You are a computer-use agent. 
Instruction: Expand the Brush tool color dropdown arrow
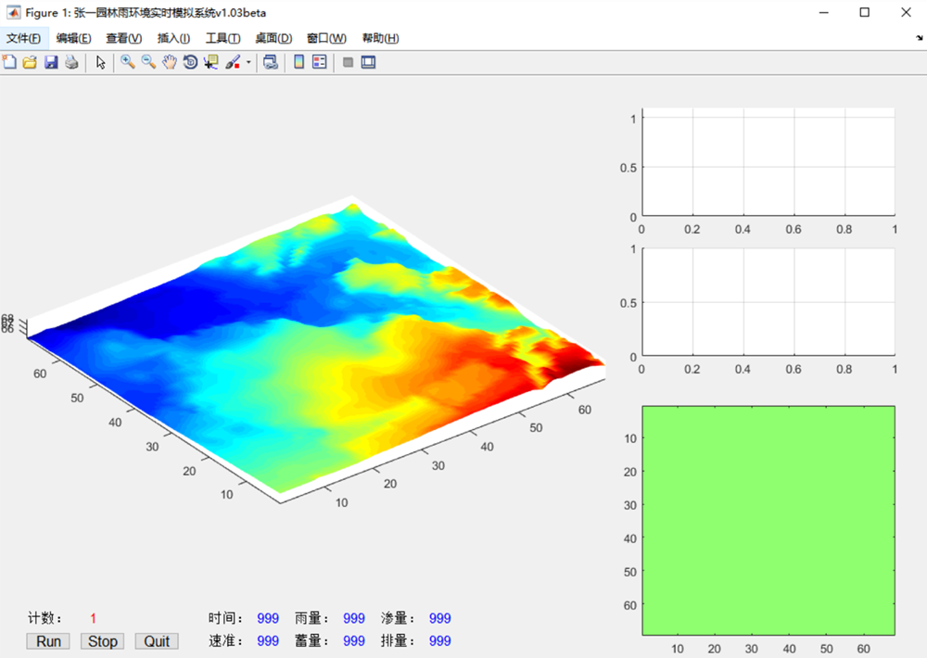point(248,63)
